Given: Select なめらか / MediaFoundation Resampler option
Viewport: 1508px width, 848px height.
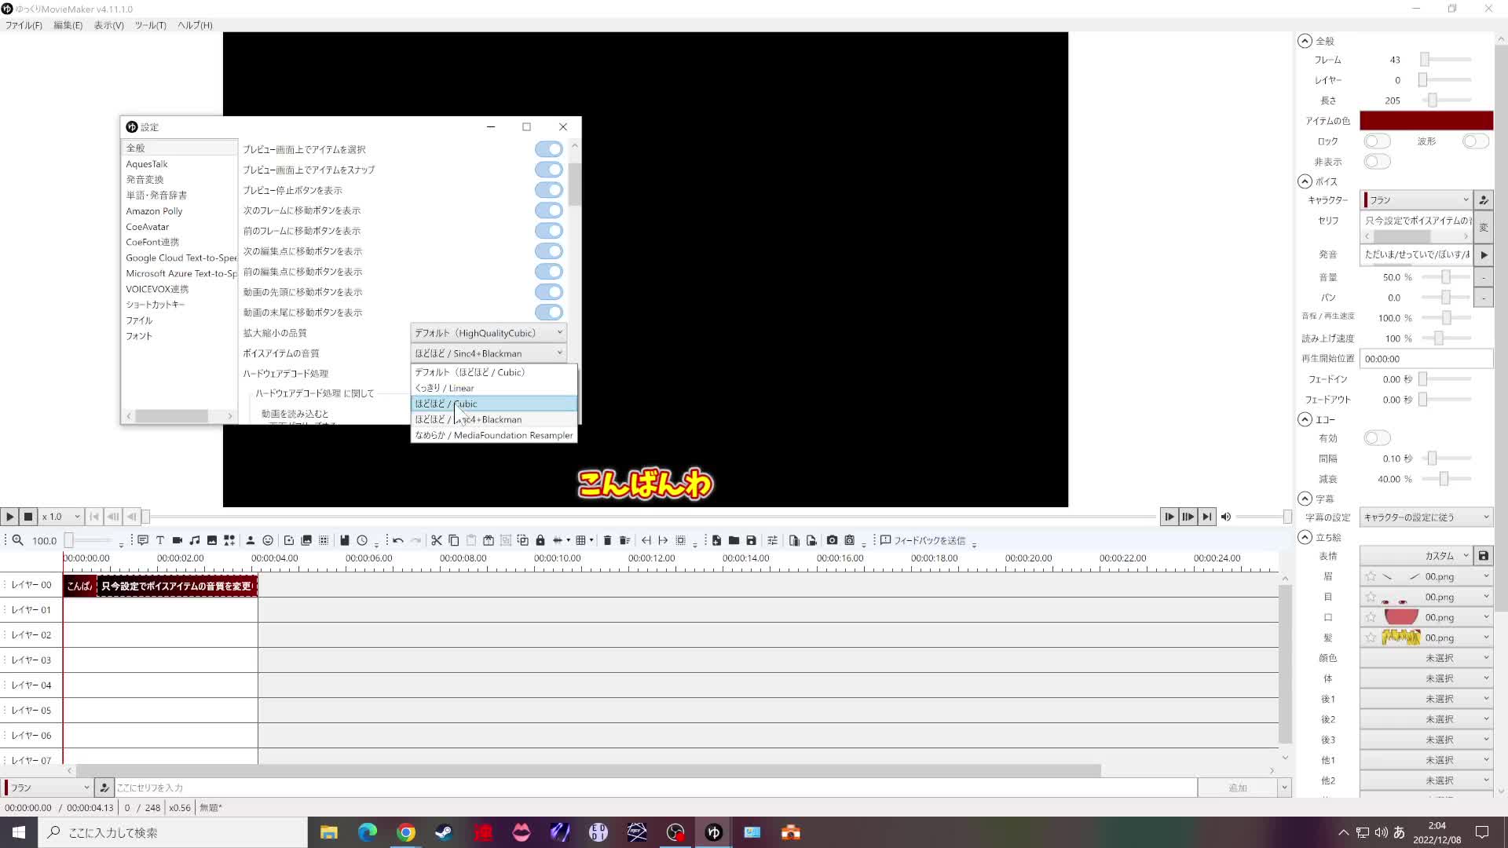Looking at the screenshot, I should coord(493,435).
